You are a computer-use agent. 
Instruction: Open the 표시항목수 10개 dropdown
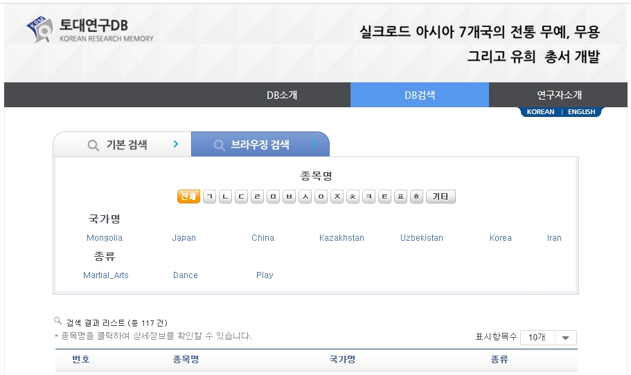tap(548, 338)
